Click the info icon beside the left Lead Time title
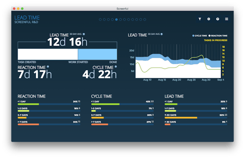 coord(84,34)
